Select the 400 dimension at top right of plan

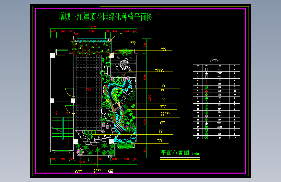tap(135, 31)
